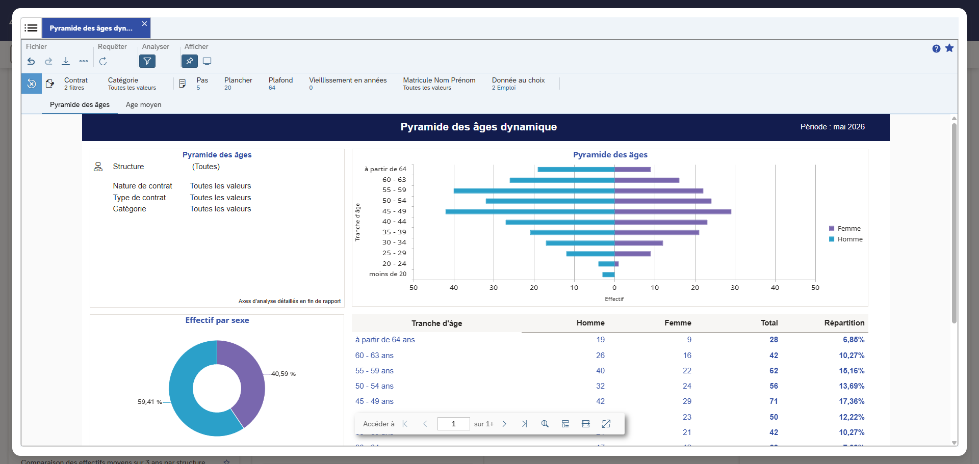Refresh the report query
The width and height of the screenshot is (979, 464).
(x=103, y=61)
